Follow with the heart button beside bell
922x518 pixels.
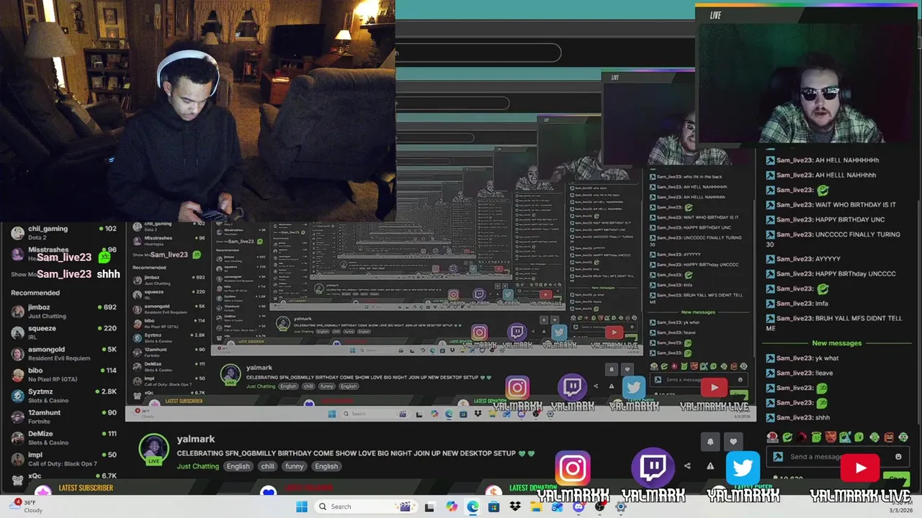[x=733, y=442]
